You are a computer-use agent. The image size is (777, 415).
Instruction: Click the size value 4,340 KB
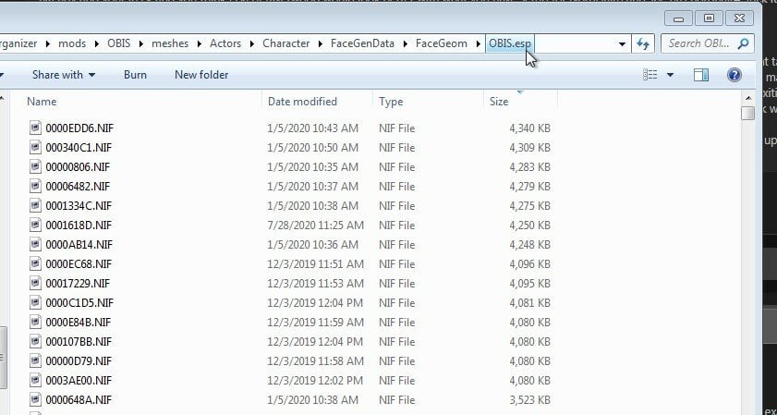(529, 128)
